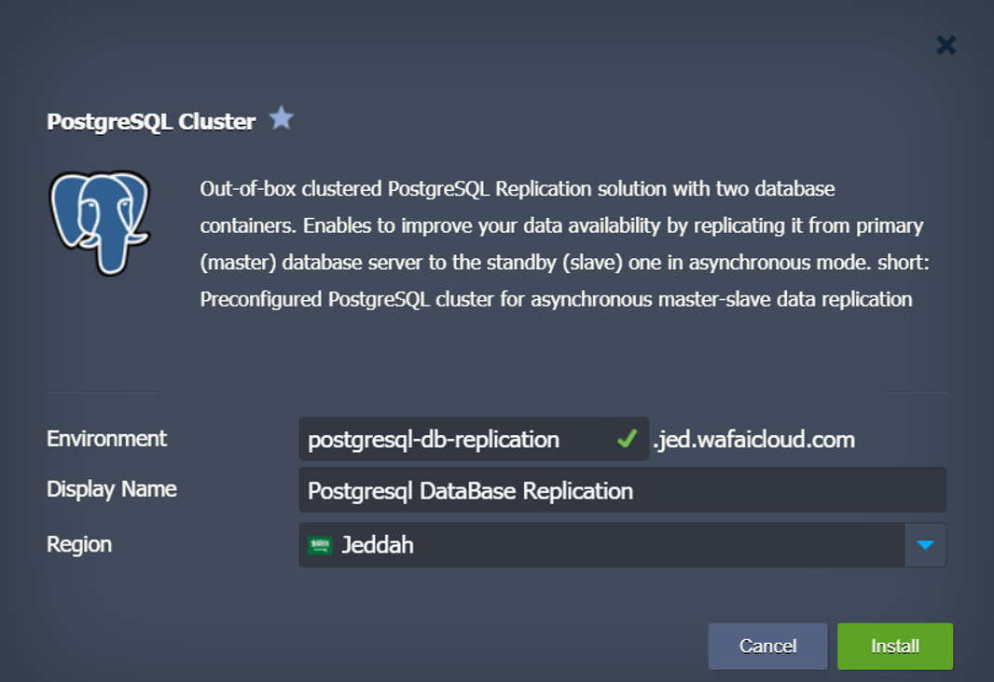Click the PostgreSQL Cluster title text
Viewport: 994px width, 682px height.
tap(151, 122)
